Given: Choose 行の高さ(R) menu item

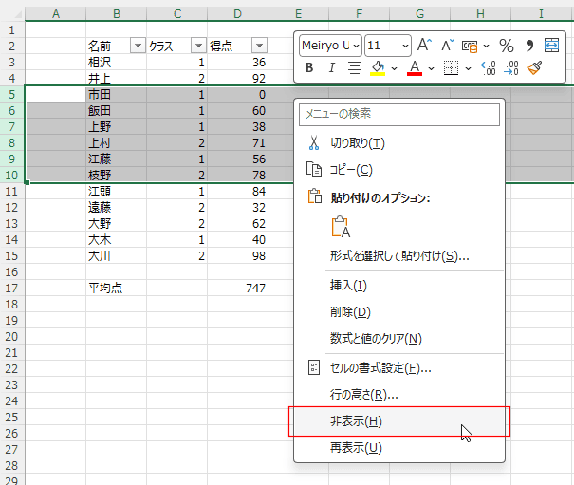Looking at the screenshot, I should [x=399, y=395].
